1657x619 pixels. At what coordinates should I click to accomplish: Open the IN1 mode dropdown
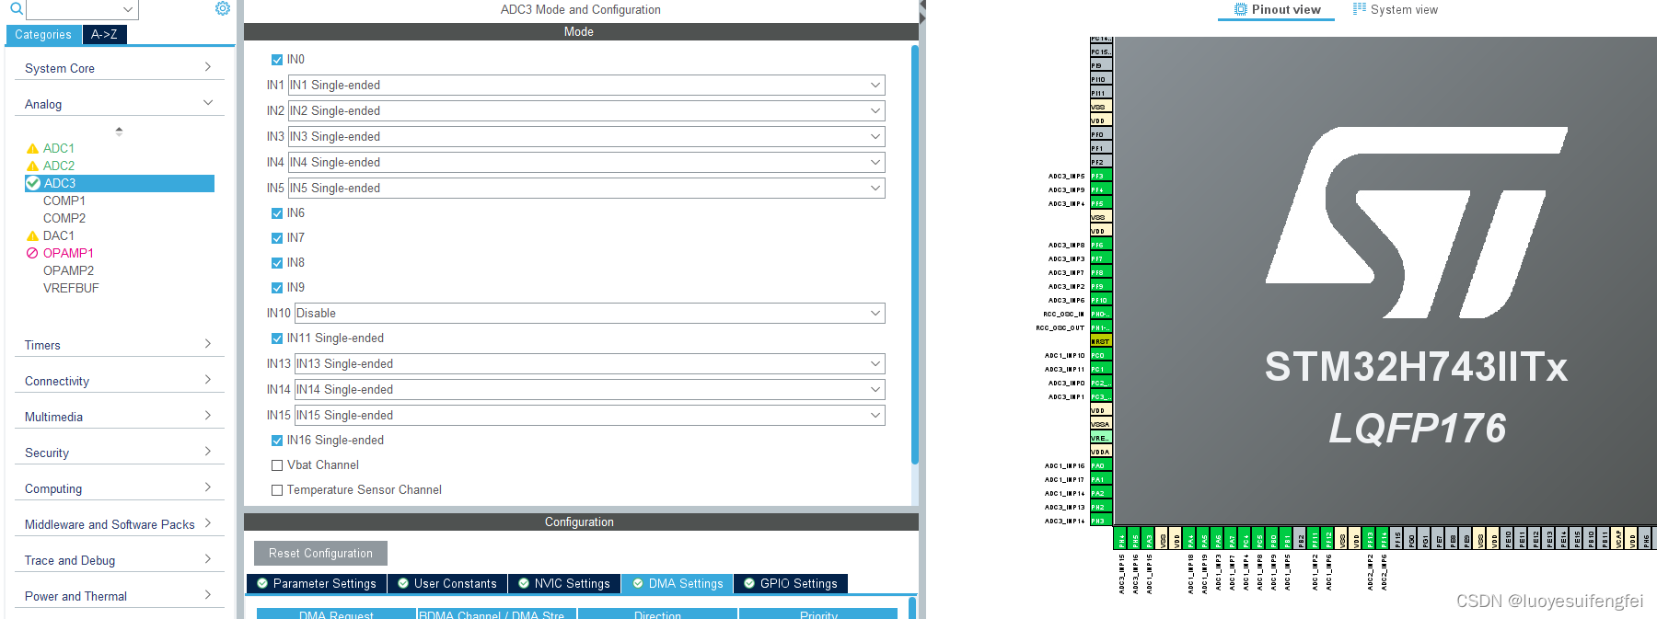point(586,85)
